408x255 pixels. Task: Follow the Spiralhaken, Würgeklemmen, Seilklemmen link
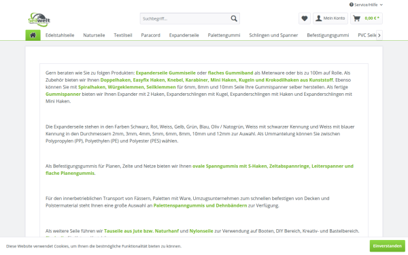[127, 87]
